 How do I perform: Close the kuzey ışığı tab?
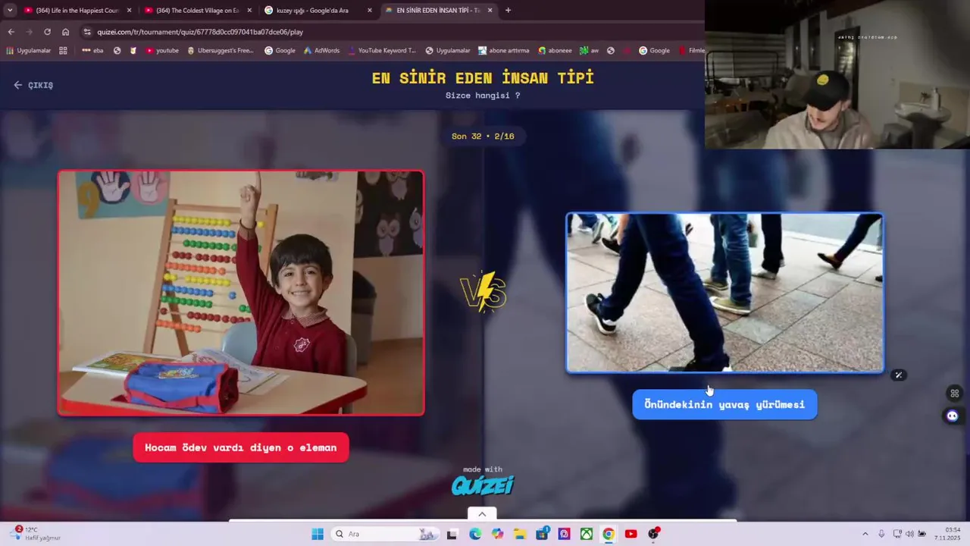point(370,11)
